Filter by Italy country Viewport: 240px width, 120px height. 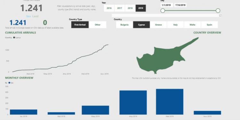175,25
